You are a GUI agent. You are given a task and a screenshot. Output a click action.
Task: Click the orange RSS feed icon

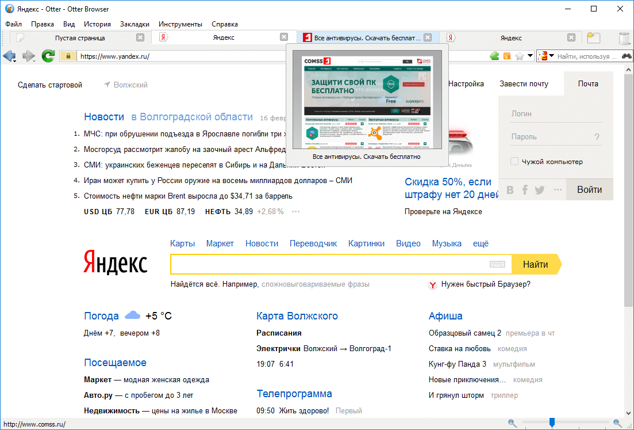tap(507, 56)
